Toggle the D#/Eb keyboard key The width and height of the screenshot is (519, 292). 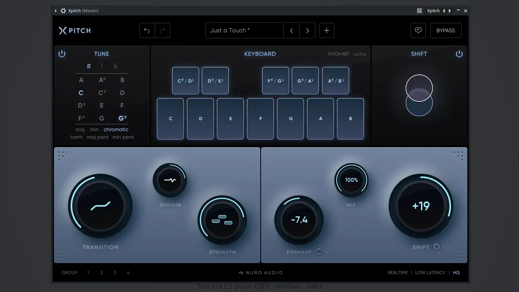pyautogui.click(x=215, y=81)
